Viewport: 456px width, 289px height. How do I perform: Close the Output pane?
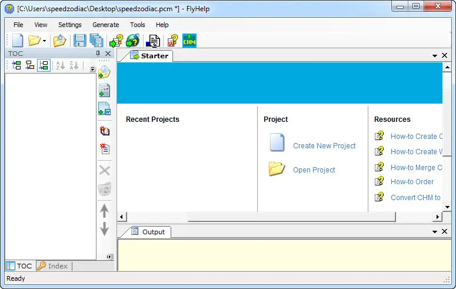444,231
